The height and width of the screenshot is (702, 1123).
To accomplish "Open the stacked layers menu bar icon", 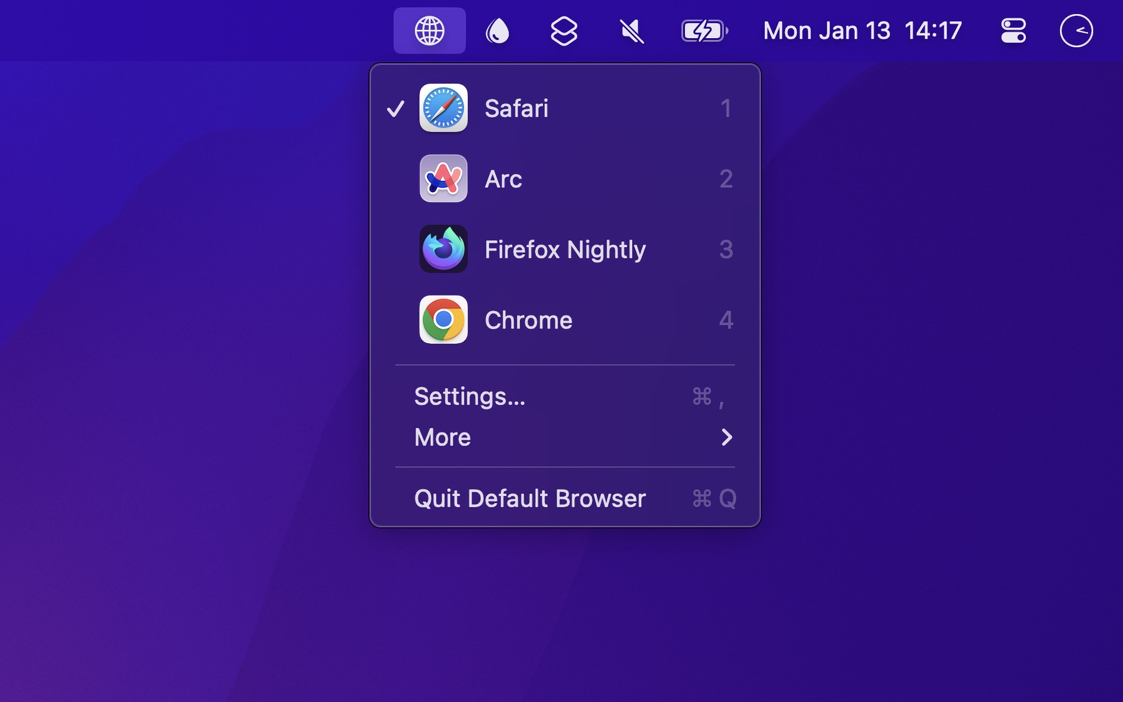I will pyautogui.click(x=564, y=31).
